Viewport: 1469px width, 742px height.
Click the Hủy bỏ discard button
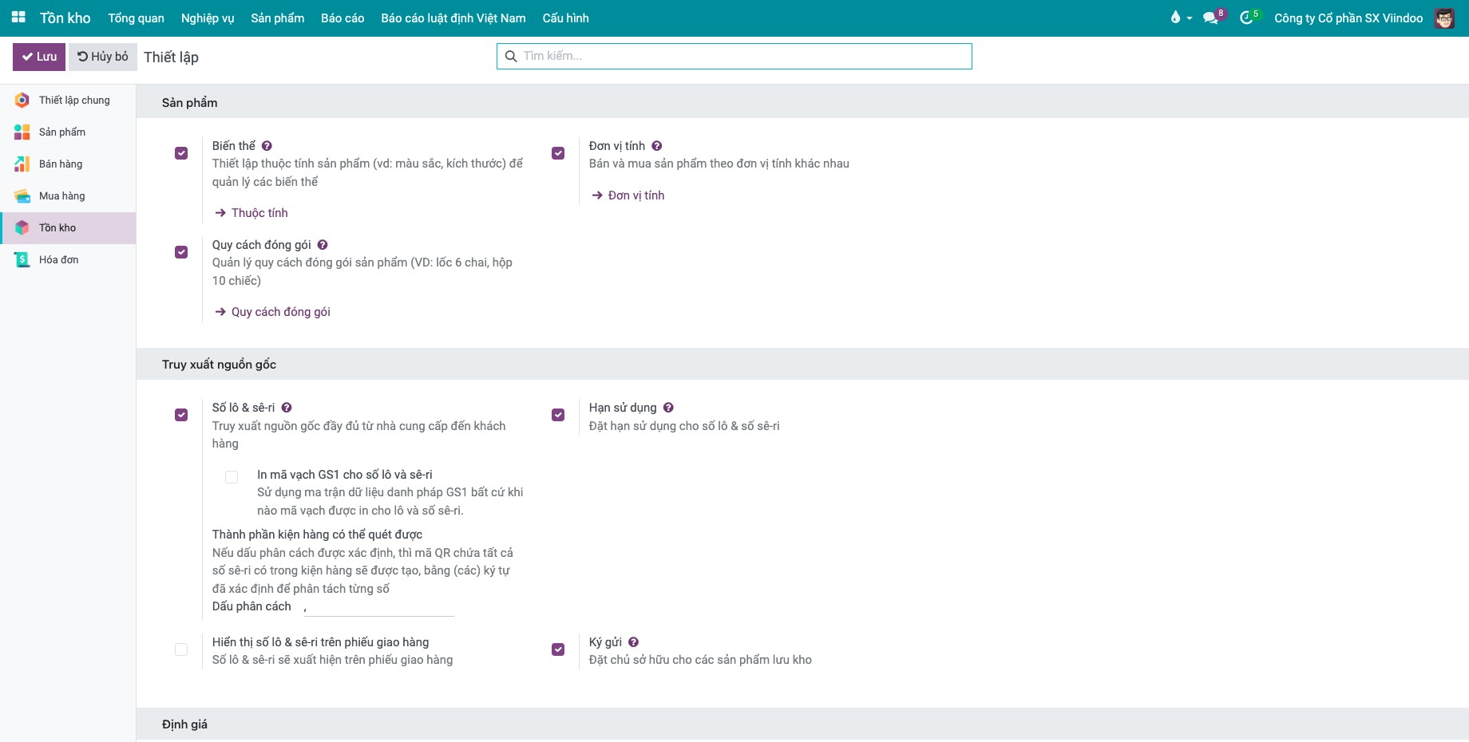tap(103, 57)
